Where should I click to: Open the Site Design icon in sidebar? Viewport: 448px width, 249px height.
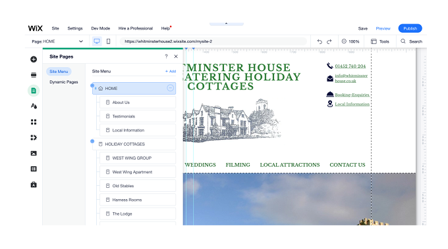34,106
